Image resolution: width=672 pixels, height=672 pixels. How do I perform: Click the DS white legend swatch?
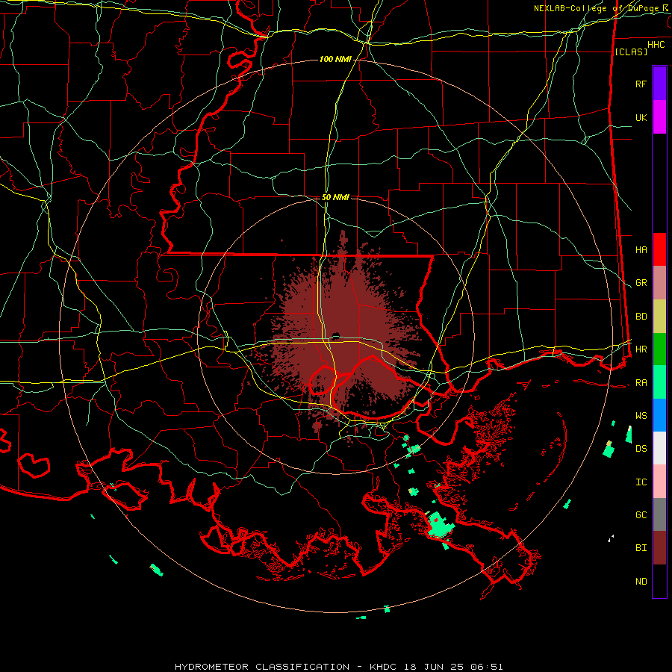point(659,448)
